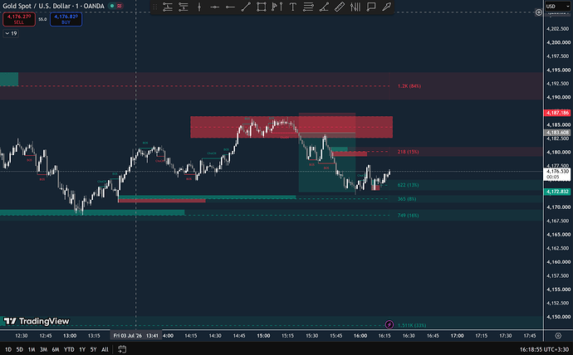Click the long position tool icon

pos(168,7)
